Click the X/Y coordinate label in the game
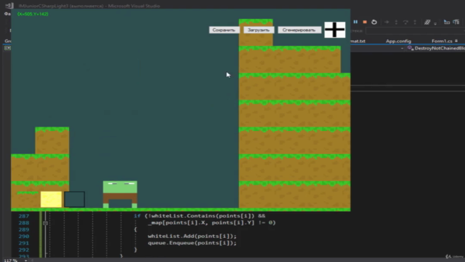 point(33,14)
